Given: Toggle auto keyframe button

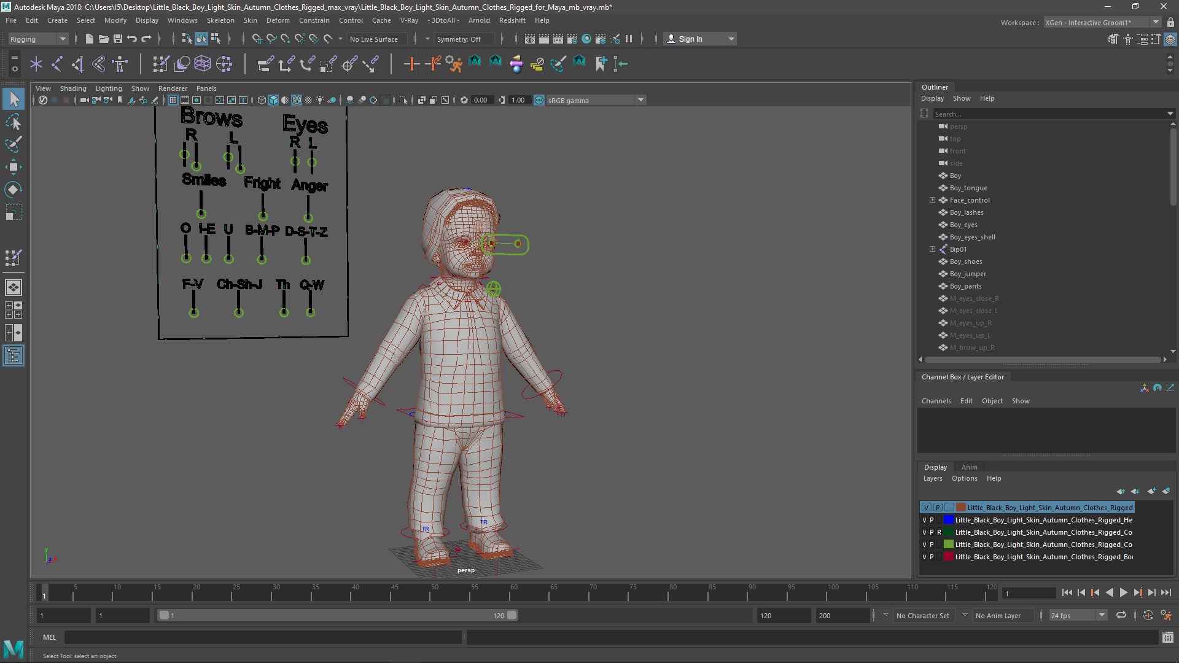Looking at the screenshot, I should [x=1148, y=615].
